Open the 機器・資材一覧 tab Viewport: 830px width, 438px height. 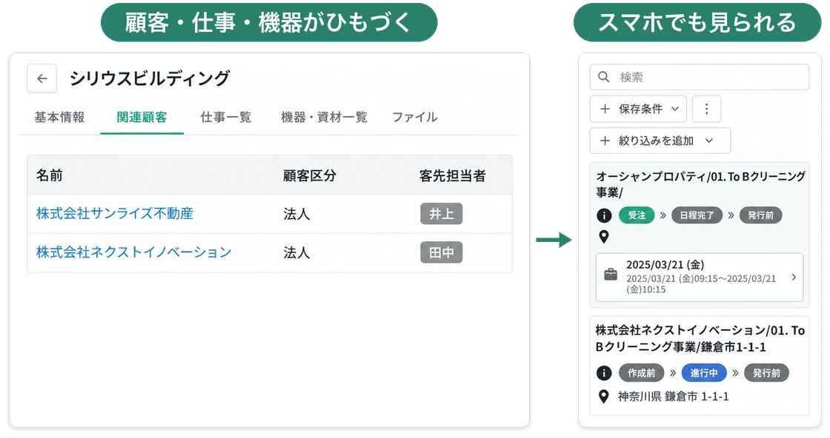click(x=324, y=118)
